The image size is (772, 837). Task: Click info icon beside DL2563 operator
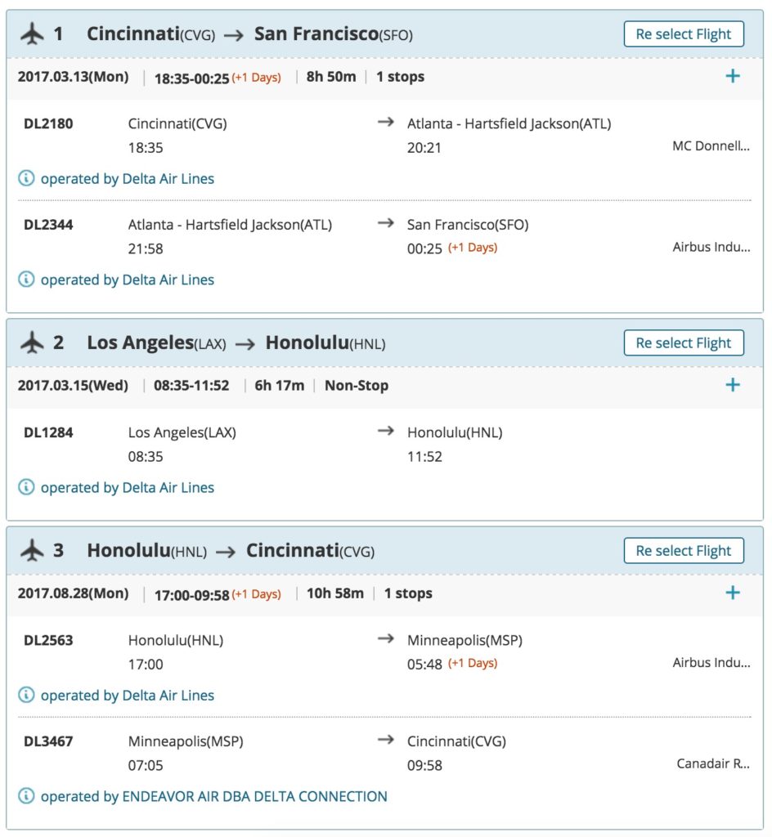tap(26, 696)
